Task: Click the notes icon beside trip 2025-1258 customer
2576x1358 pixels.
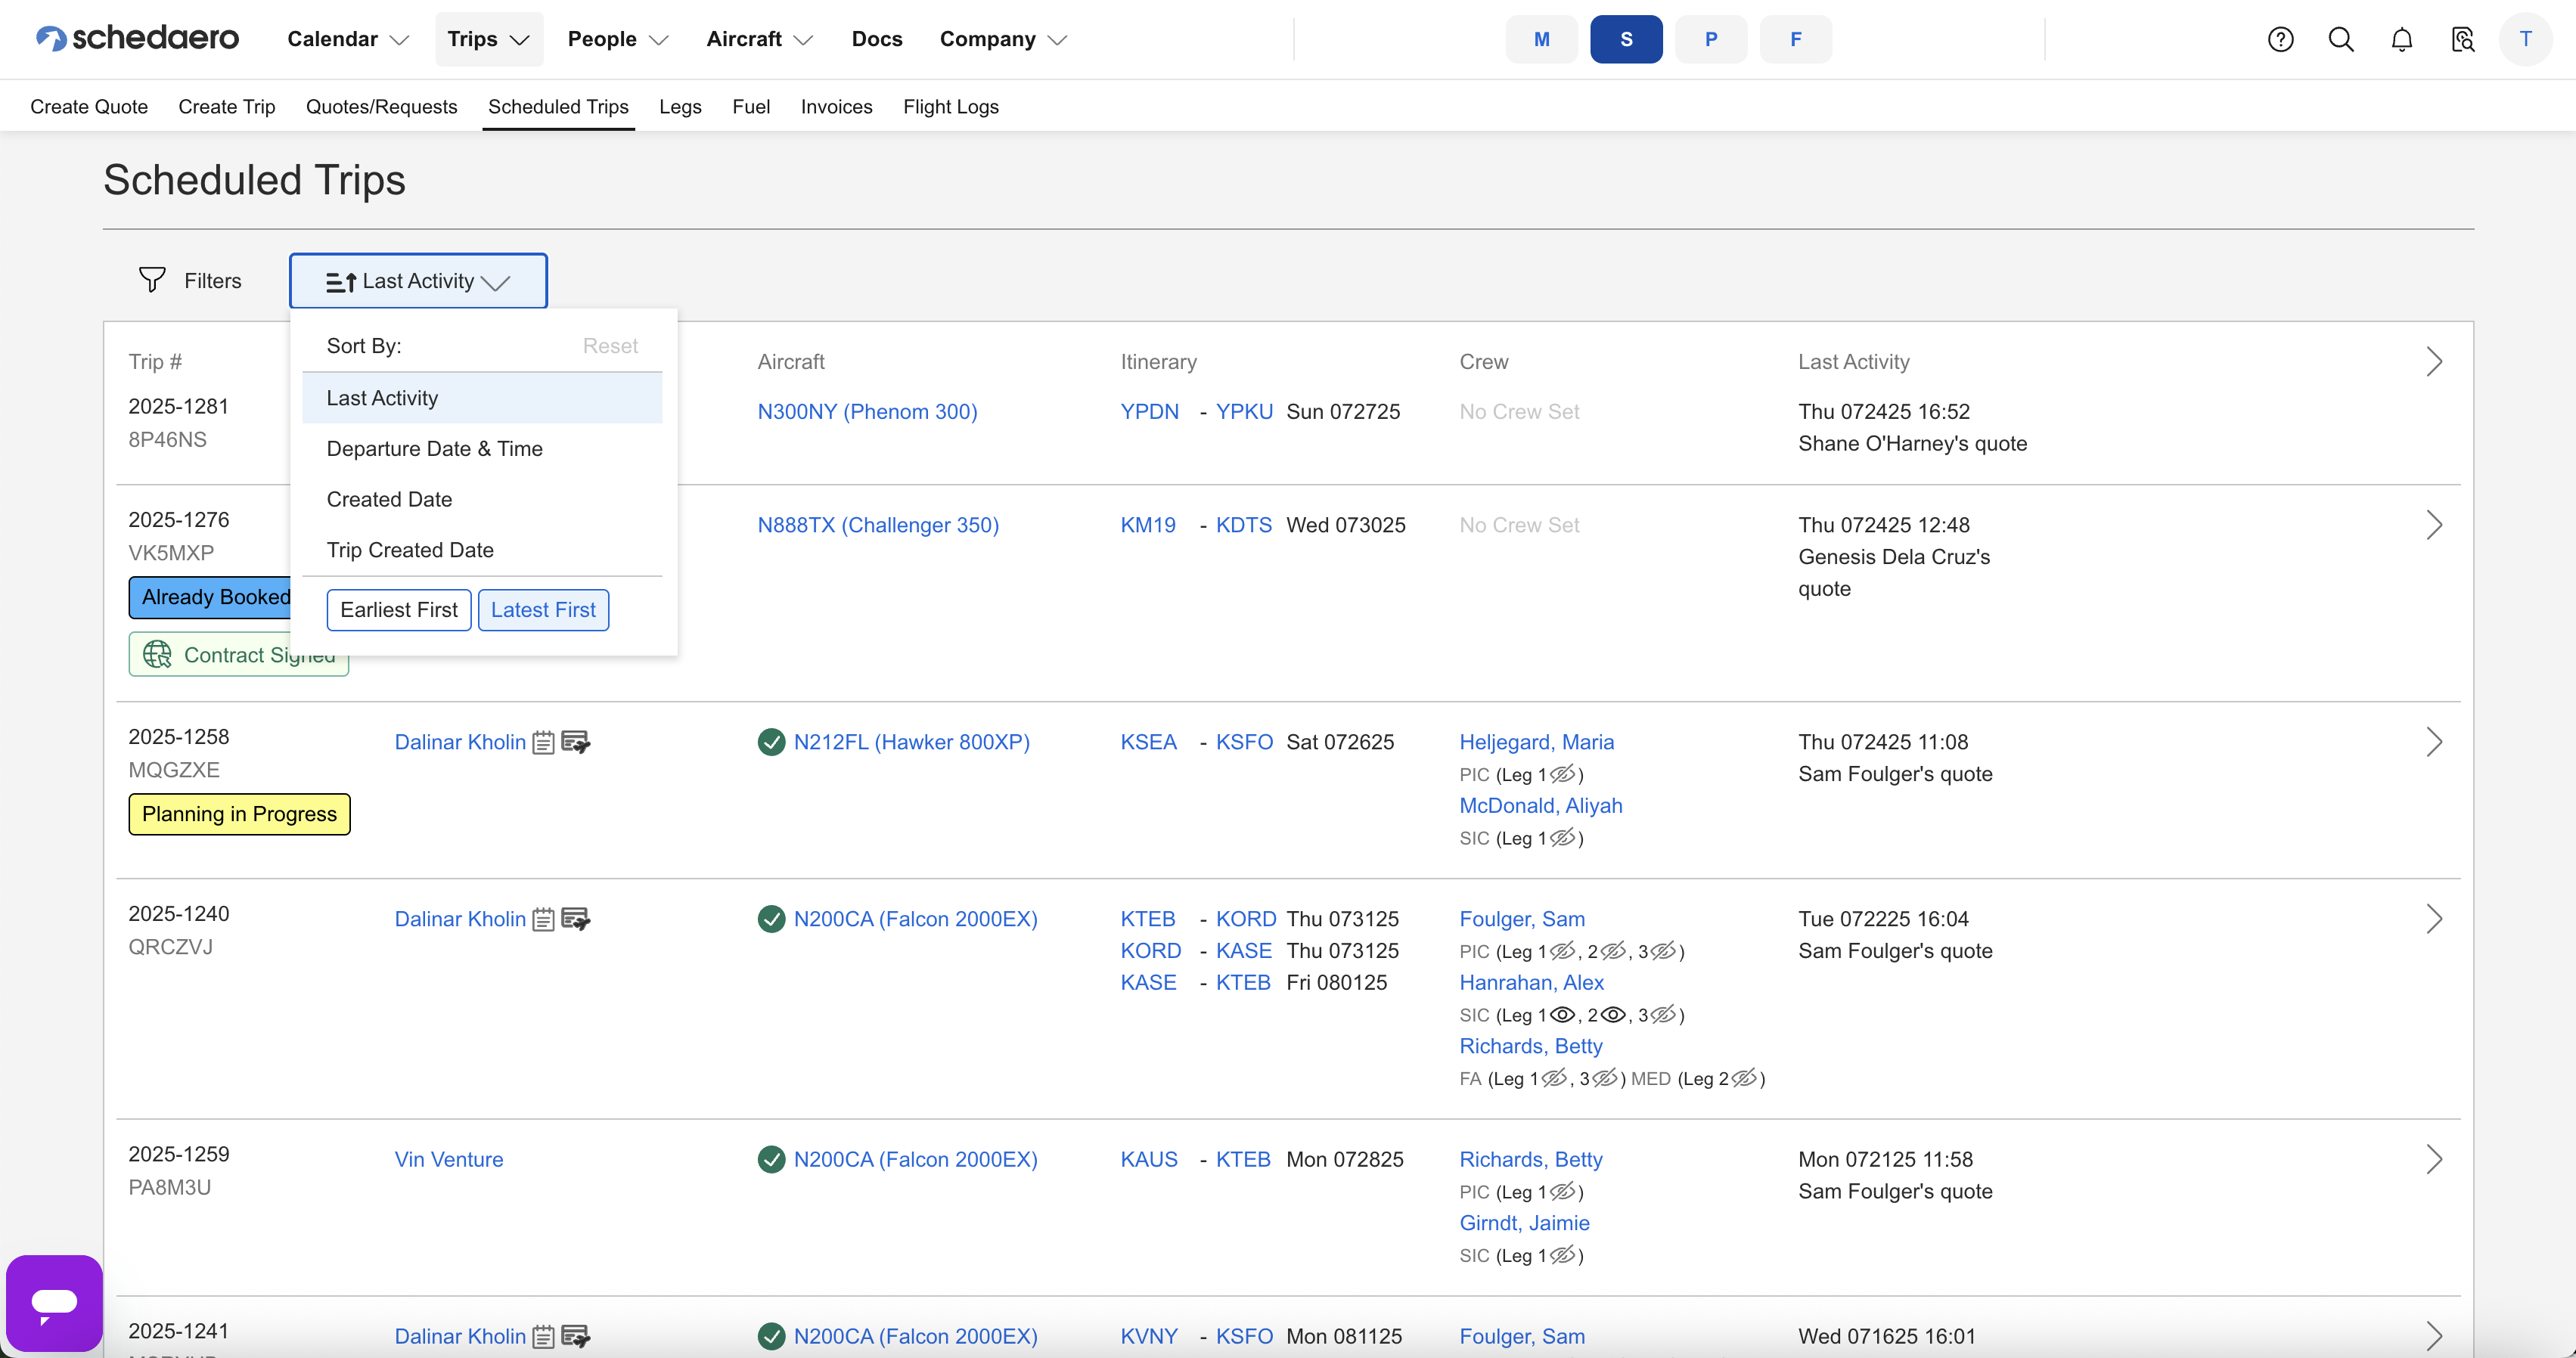Action: coord(543,742)
